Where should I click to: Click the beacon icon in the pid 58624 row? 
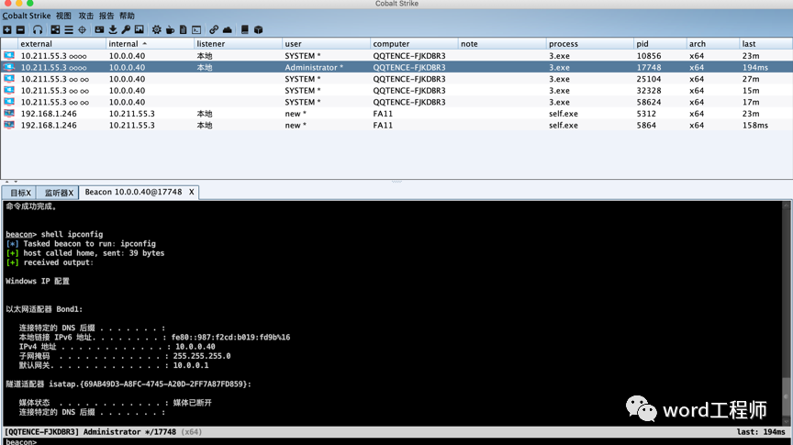(x=9, y=102)
